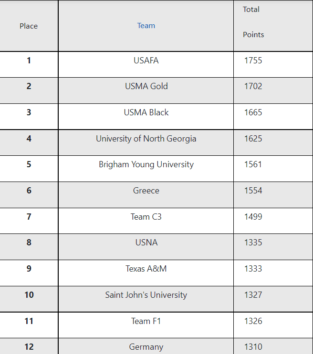
Task: Click the USMA Gold team name
Action: point(146,86)
